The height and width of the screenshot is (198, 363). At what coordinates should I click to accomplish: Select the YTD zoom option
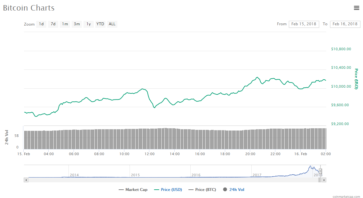point(100,24)
